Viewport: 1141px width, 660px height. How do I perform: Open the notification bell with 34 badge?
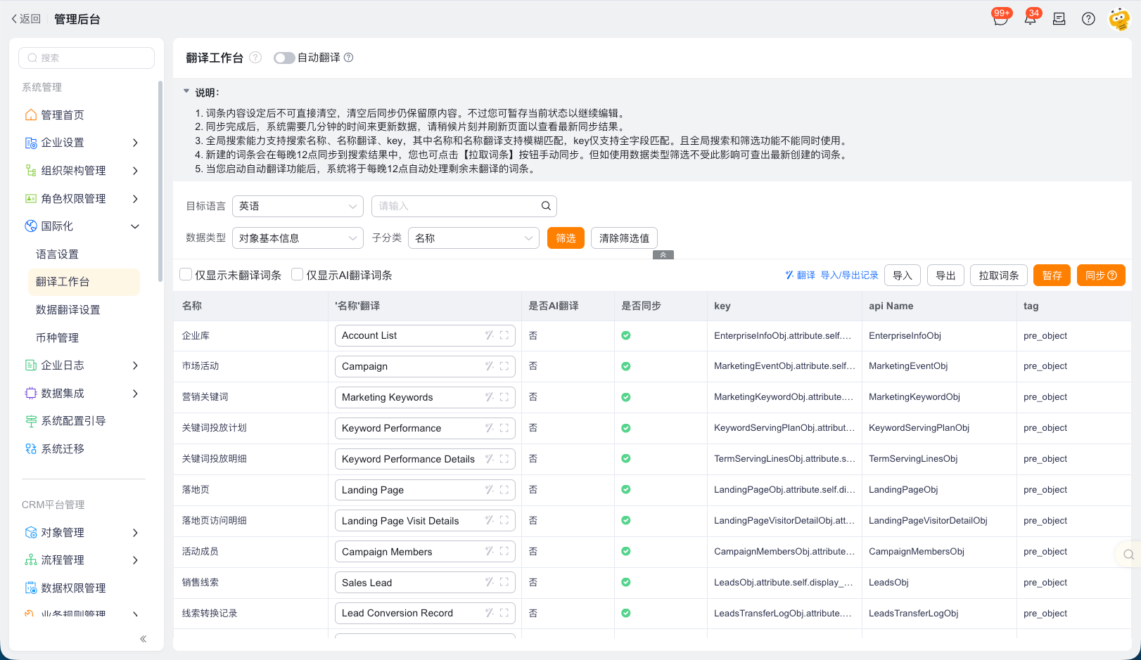pos(1030,19)
